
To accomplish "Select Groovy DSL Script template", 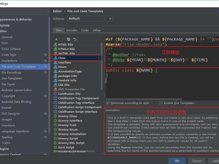I will pos(71,143).
